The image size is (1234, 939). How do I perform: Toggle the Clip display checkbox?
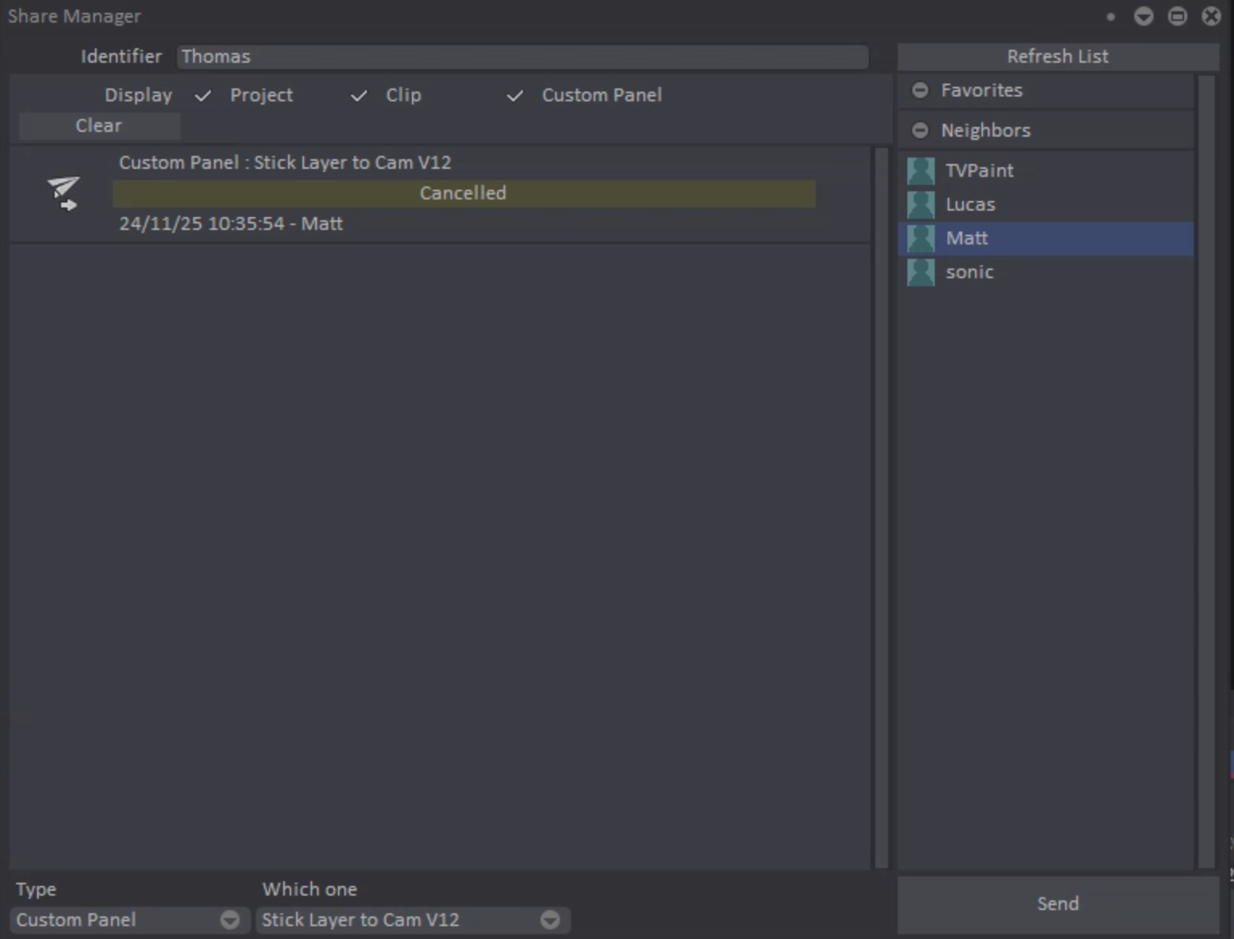click(359, 96)
